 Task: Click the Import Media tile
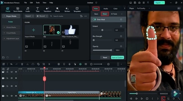(34, 30)
